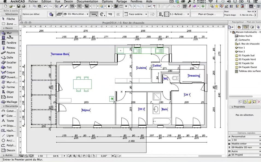
Task: Select the Dalle slab tool
Action: click(x=9, y=57)
